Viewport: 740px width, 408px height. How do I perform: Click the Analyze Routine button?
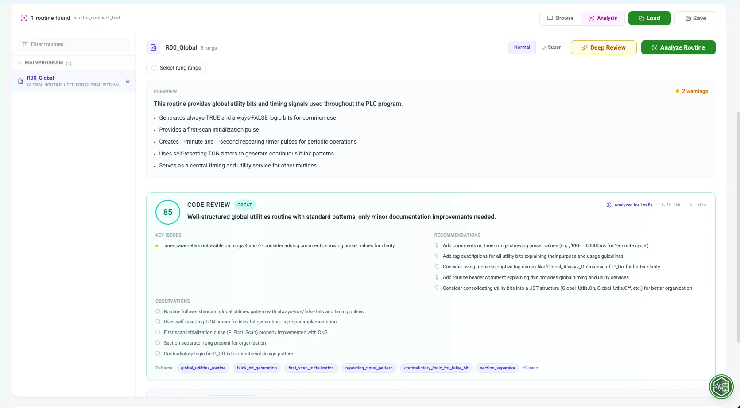click(x=678, y=47)
